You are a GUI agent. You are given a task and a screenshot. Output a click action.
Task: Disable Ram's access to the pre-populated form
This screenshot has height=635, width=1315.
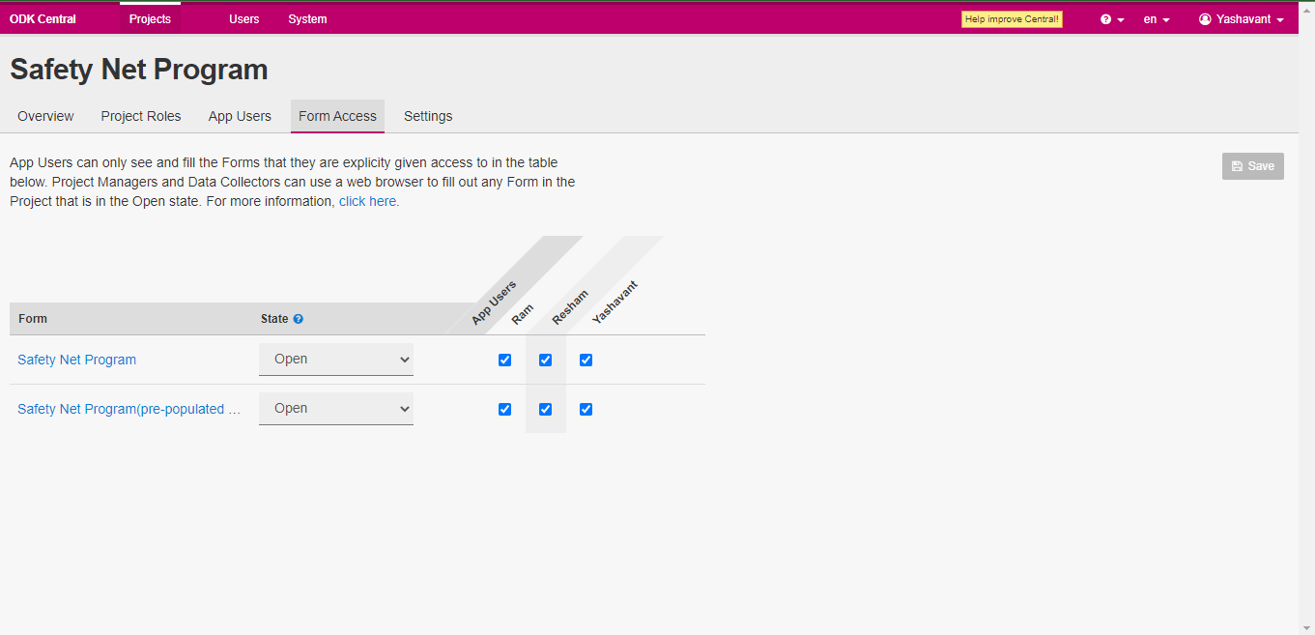click(504, 409)
